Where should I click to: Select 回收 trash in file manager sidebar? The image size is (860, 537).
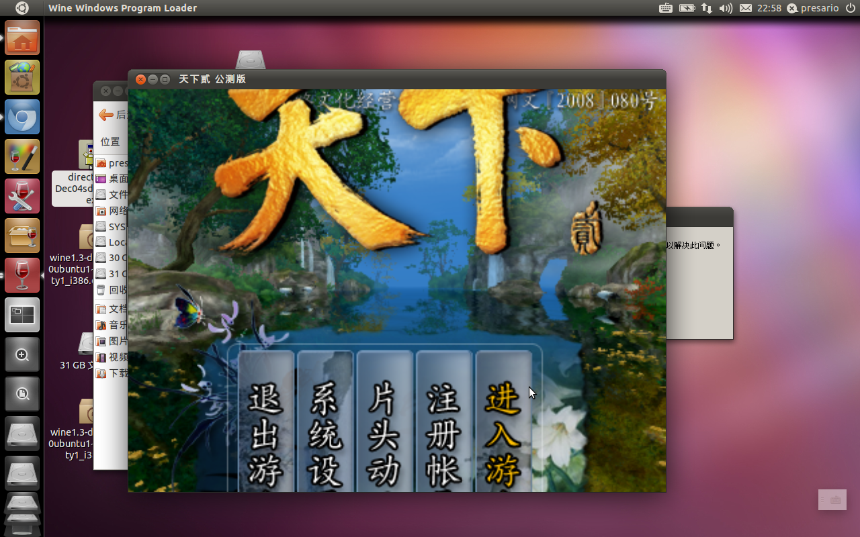112,290
